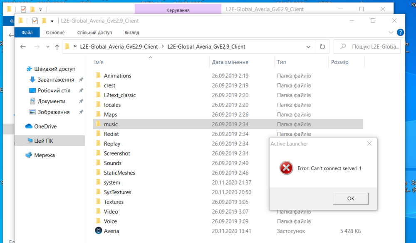The width and height of the screenshot is (416, 243).
Task: Open the Файл menu
Action: coord(27,32)
